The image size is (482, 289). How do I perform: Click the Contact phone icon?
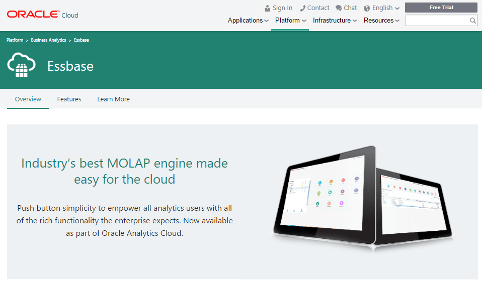(x=302, y=8)
